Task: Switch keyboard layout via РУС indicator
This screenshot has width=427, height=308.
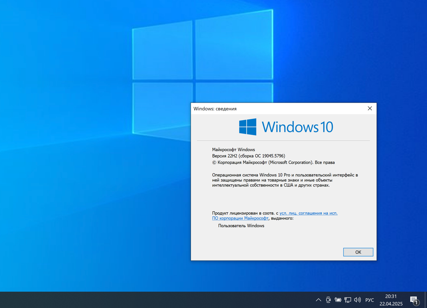Action: tap(369, 300)
